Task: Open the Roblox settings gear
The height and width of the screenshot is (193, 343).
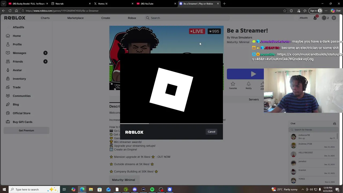Action: (334, 18)
